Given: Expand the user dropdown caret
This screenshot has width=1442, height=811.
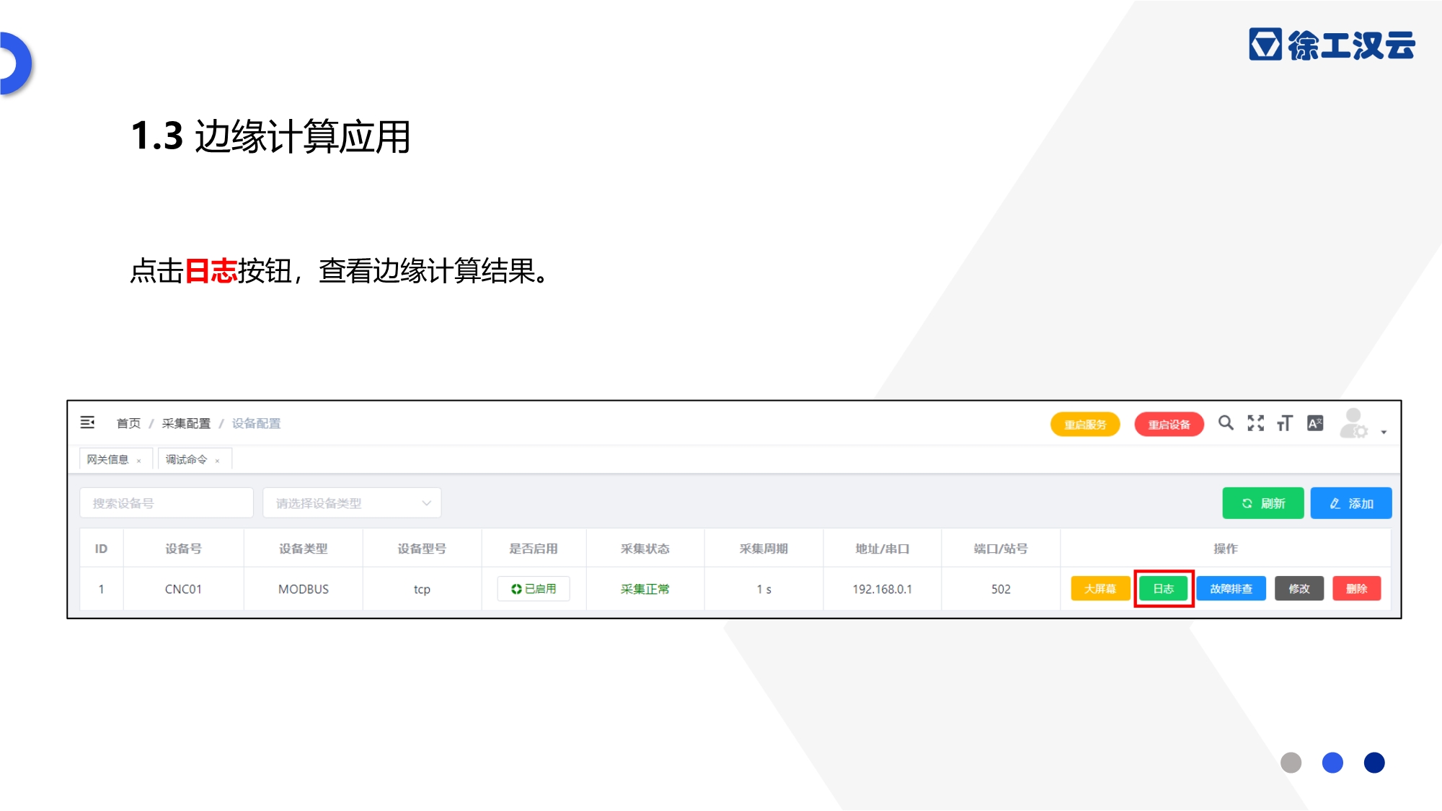Looking at the screenshot, I should [1384, 432].
